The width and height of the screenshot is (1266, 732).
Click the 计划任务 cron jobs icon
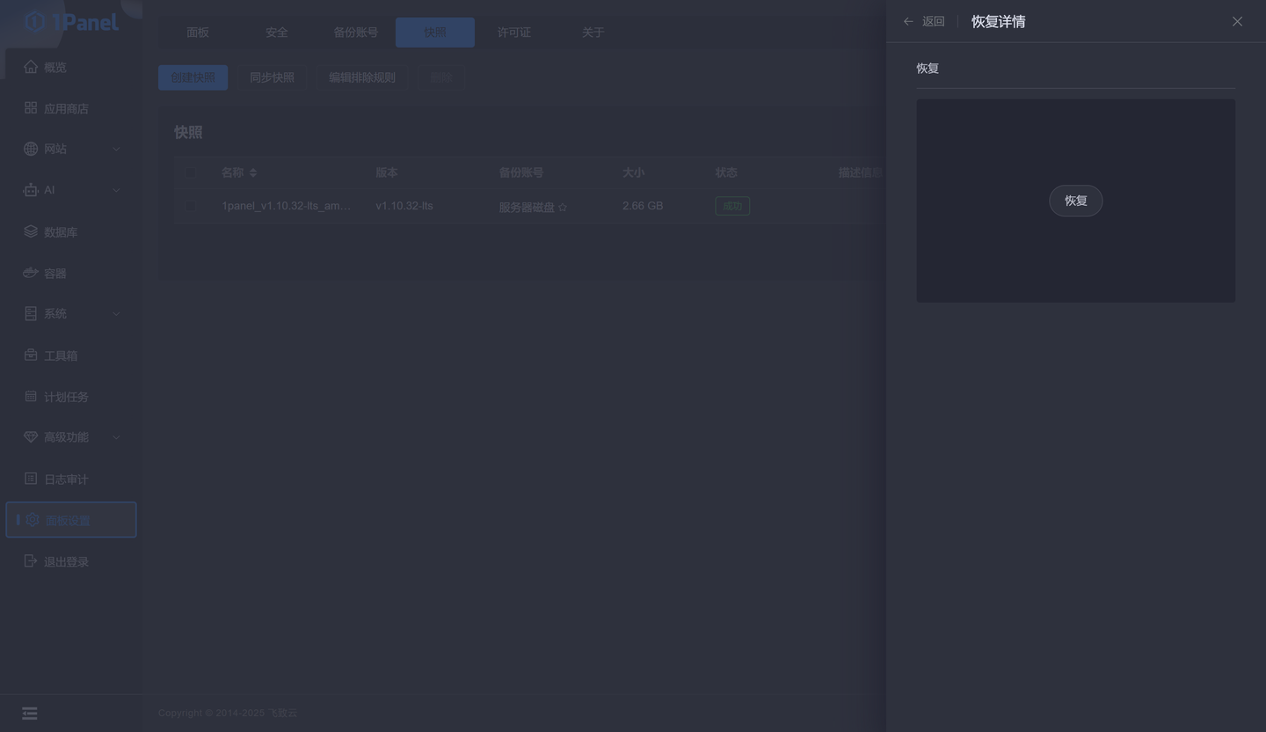point(31,396)
